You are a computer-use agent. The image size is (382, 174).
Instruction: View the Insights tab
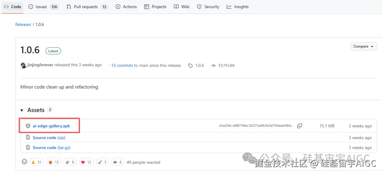(238, 7)
